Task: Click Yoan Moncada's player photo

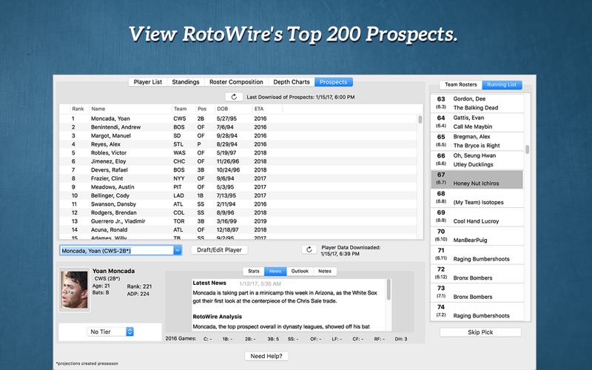Action: pos(75,290)
